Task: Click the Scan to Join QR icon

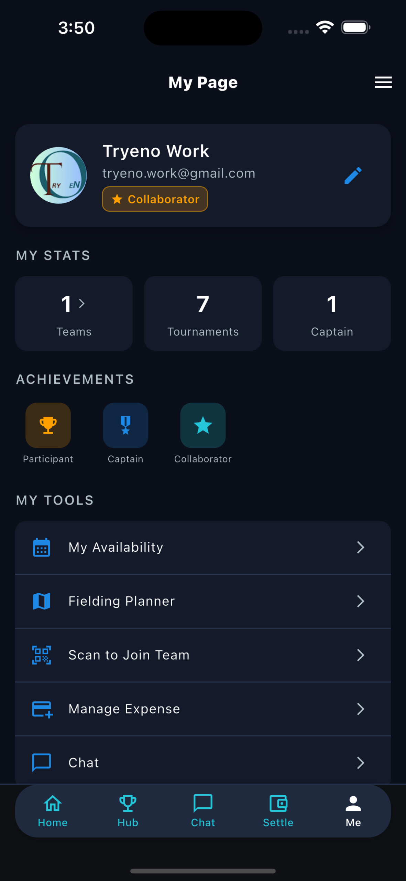Action: (x=42, y=655)
